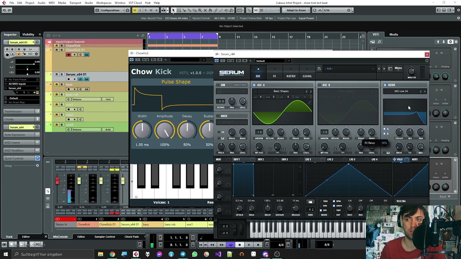
Task: Open Telegram from the taskbar
Action: (x=183, y=254)
